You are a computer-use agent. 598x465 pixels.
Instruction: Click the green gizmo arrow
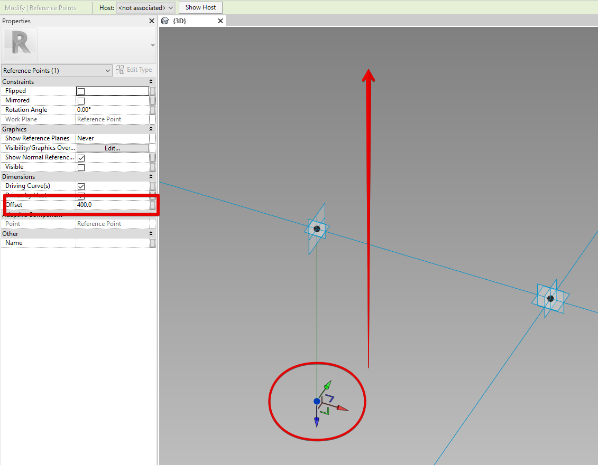coord(328,385)
